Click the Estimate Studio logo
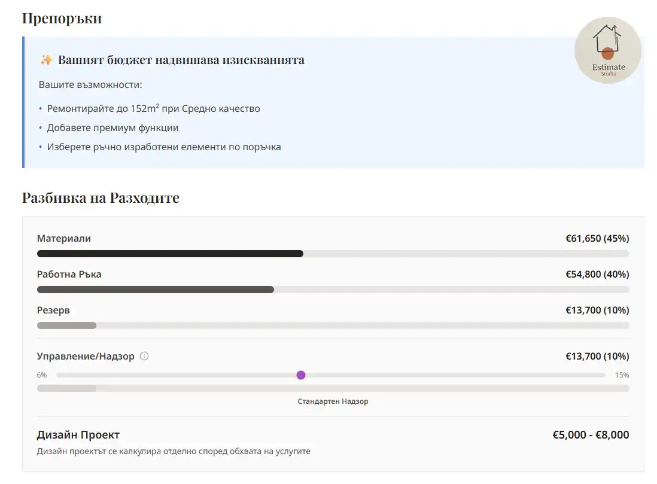The image size is (657, 484). click(608, 50)
